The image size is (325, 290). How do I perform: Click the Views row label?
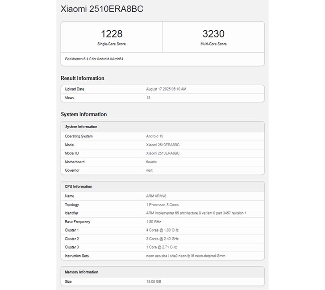(69, 98)
